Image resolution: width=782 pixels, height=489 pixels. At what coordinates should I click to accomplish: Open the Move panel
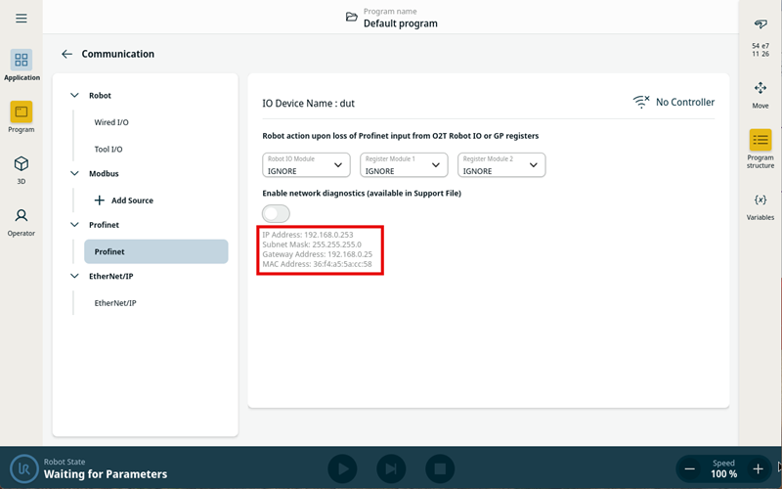[760, 94]
